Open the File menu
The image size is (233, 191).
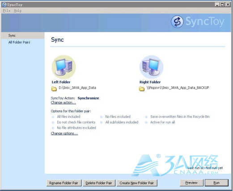7,11
